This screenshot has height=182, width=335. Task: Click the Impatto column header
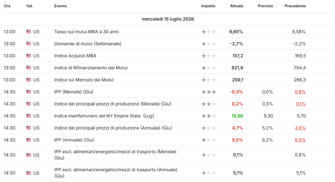(x=208, y=6)
